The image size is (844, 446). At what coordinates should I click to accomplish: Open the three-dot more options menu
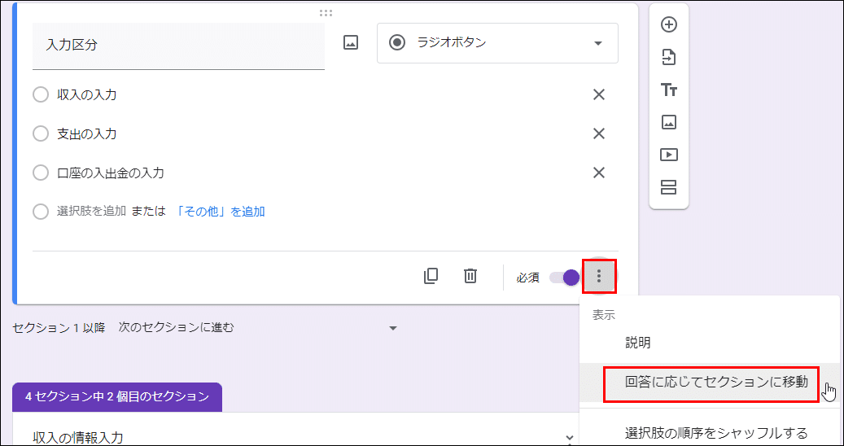coord(599,277)
